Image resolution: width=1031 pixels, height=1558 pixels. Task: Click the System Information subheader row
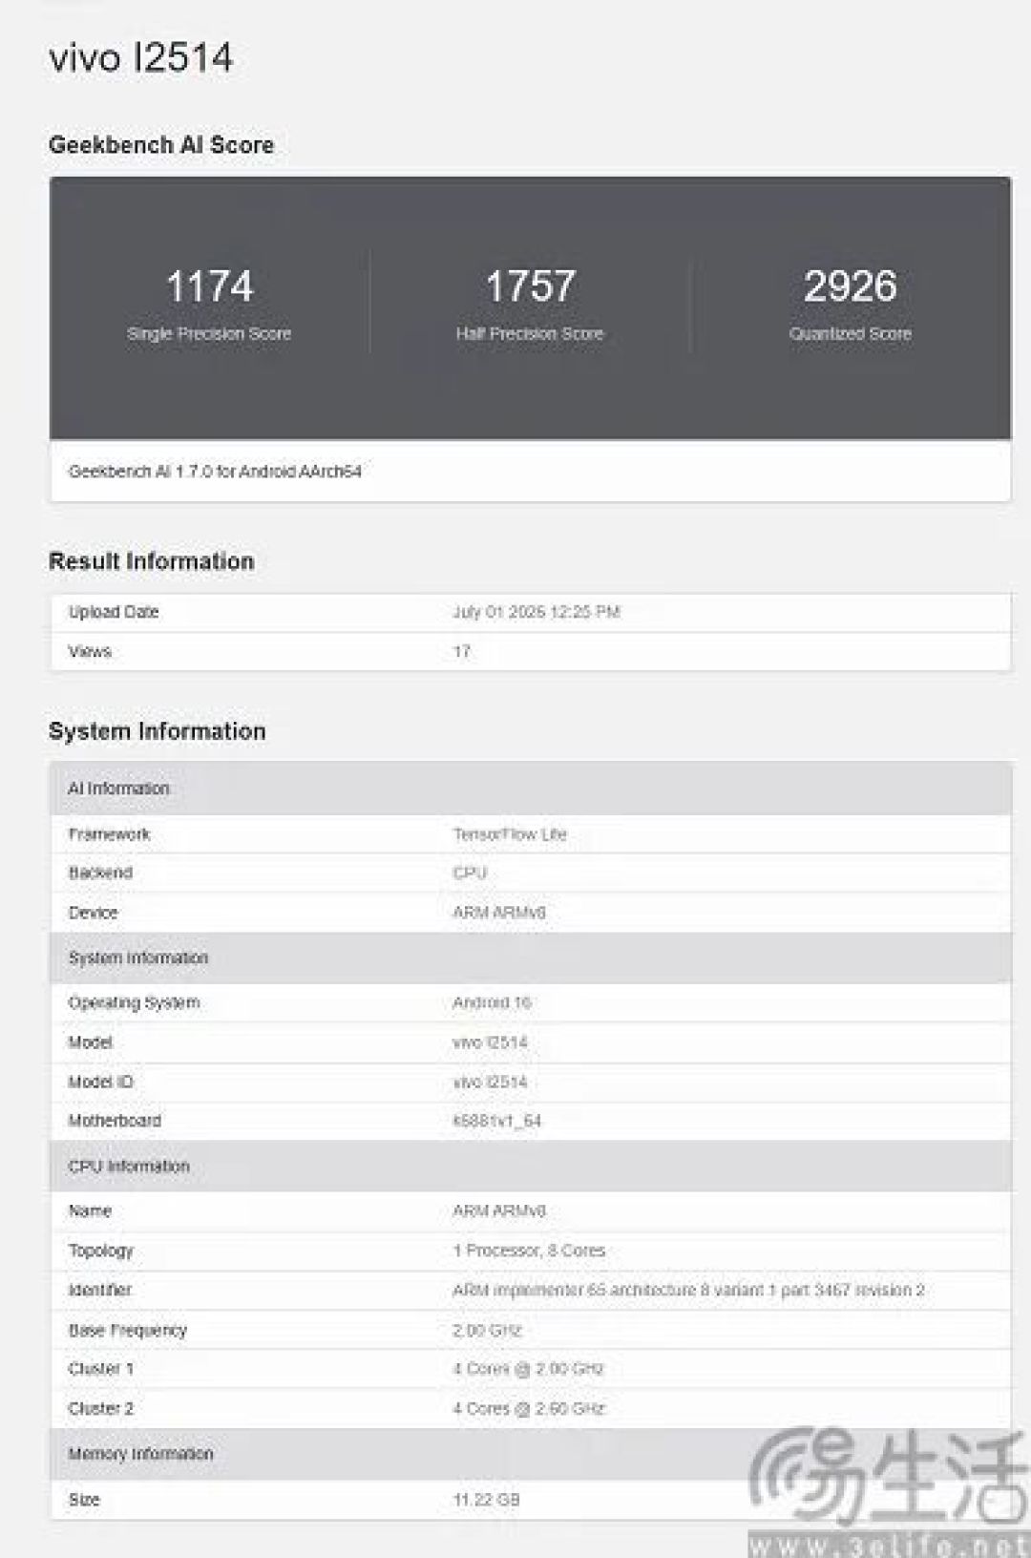(530, 958)
